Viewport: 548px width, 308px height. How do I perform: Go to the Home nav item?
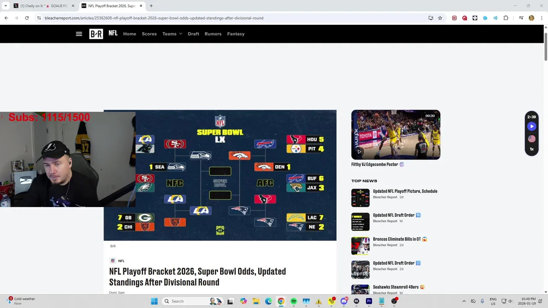point(130,34)
